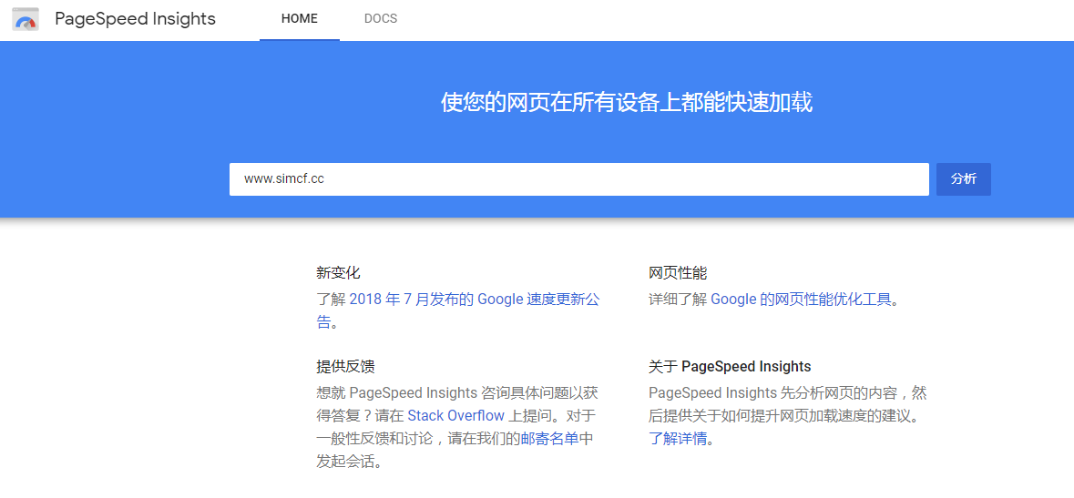The width and height of the screenshot is (1074, 498).
Task: Click the PageSpeed Insights title text
Action: [136, 19]
